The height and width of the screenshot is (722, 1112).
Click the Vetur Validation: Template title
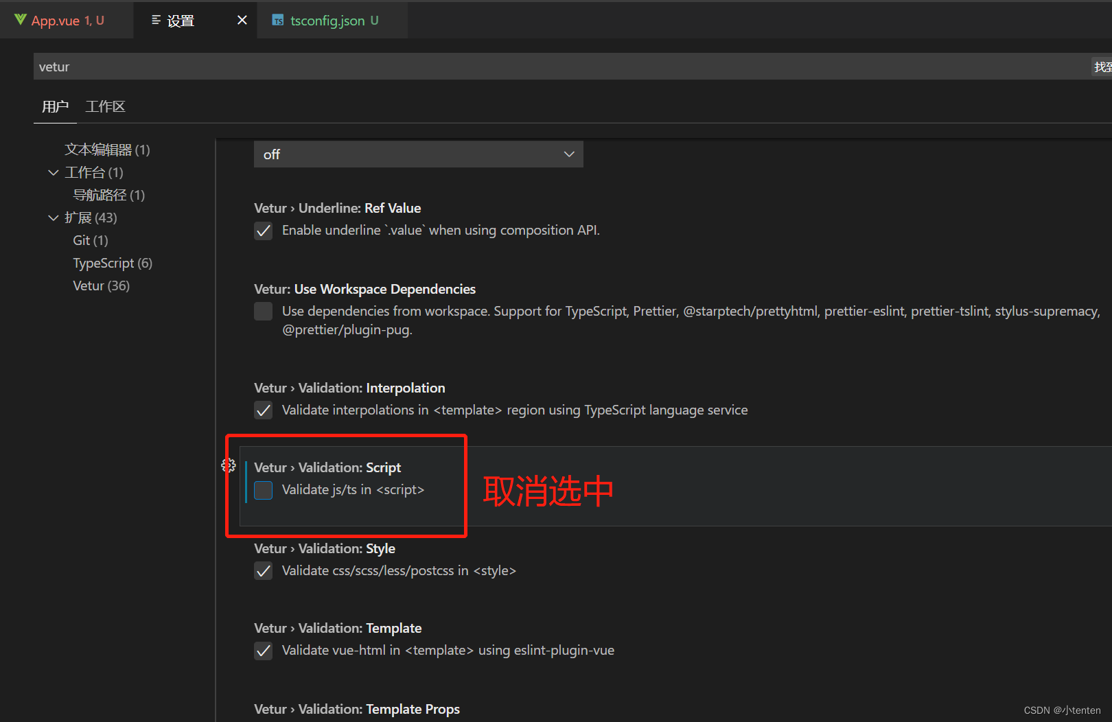coord(338,628)
